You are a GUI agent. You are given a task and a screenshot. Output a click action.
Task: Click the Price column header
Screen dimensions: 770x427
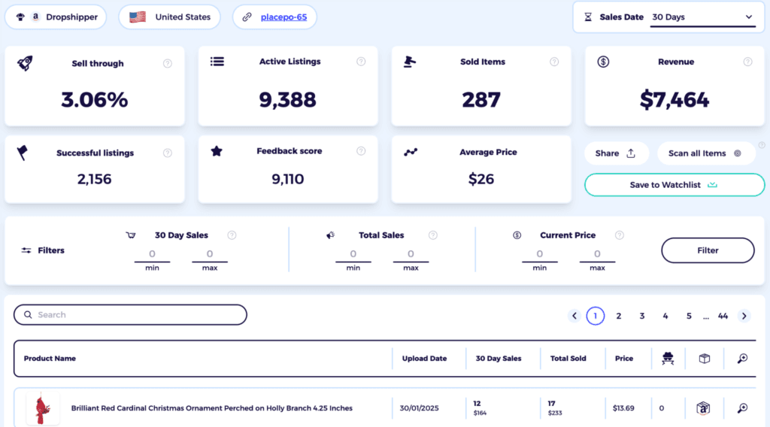(624, 359)
